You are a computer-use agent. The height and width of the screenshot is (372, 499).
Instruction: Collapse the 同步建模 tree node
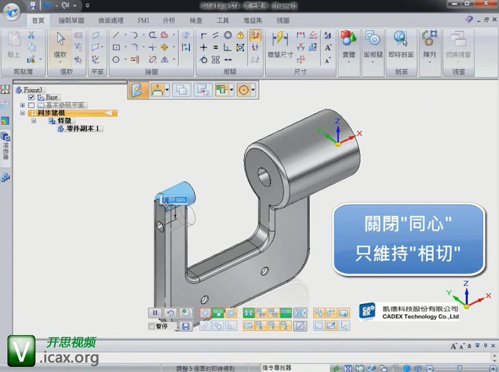[22, 114]
